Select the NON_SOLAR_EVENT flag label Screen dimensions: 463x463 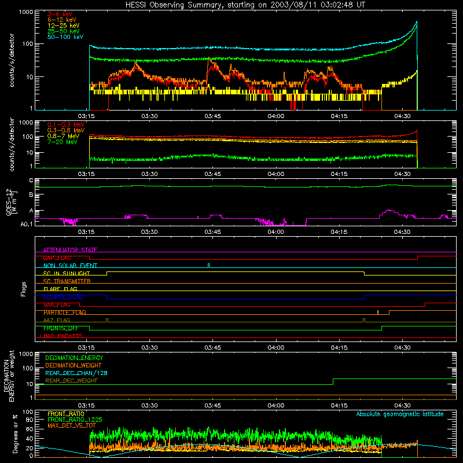[70, 266]
